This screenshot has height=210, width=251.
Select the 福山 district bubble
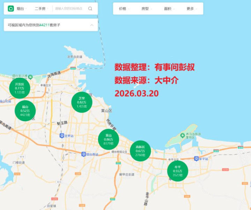click(25, 110)
